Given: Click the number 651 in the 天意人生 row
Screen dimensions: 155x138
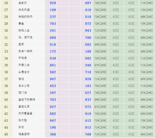Looking at the screenshot, I should [x=53, y=65].
